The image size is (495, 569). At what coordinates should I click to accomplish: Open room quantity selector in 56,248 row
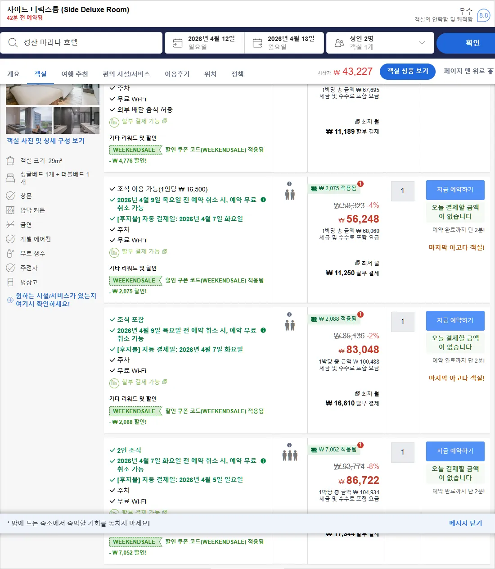click(403, 191)
